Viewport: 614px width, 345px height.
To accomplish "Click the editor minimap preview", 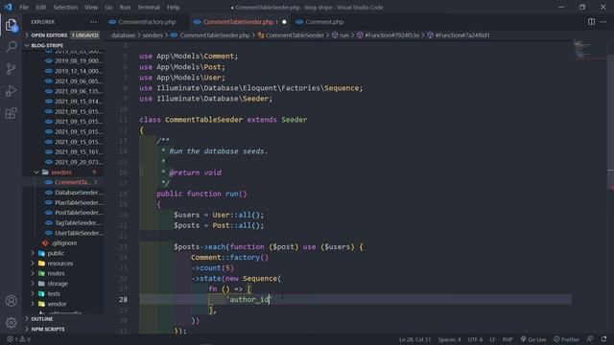I will pyautogui.click(x=588, y=49).
